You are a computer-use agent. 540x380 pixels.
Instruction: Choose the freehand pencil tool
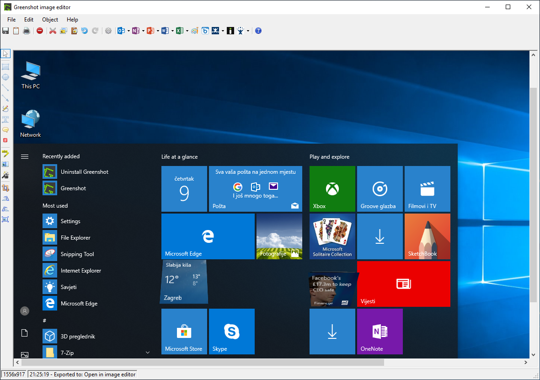5,109
